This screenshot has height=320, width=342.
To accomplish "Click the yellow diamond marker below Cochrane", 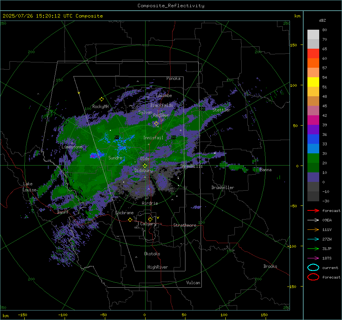I will tap(130, 220).
